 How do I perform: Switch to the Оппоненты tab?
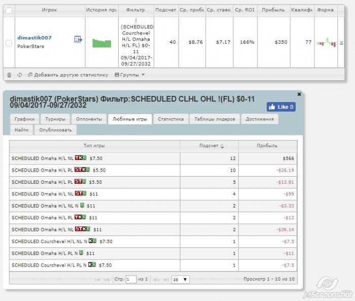pos(89,119)
